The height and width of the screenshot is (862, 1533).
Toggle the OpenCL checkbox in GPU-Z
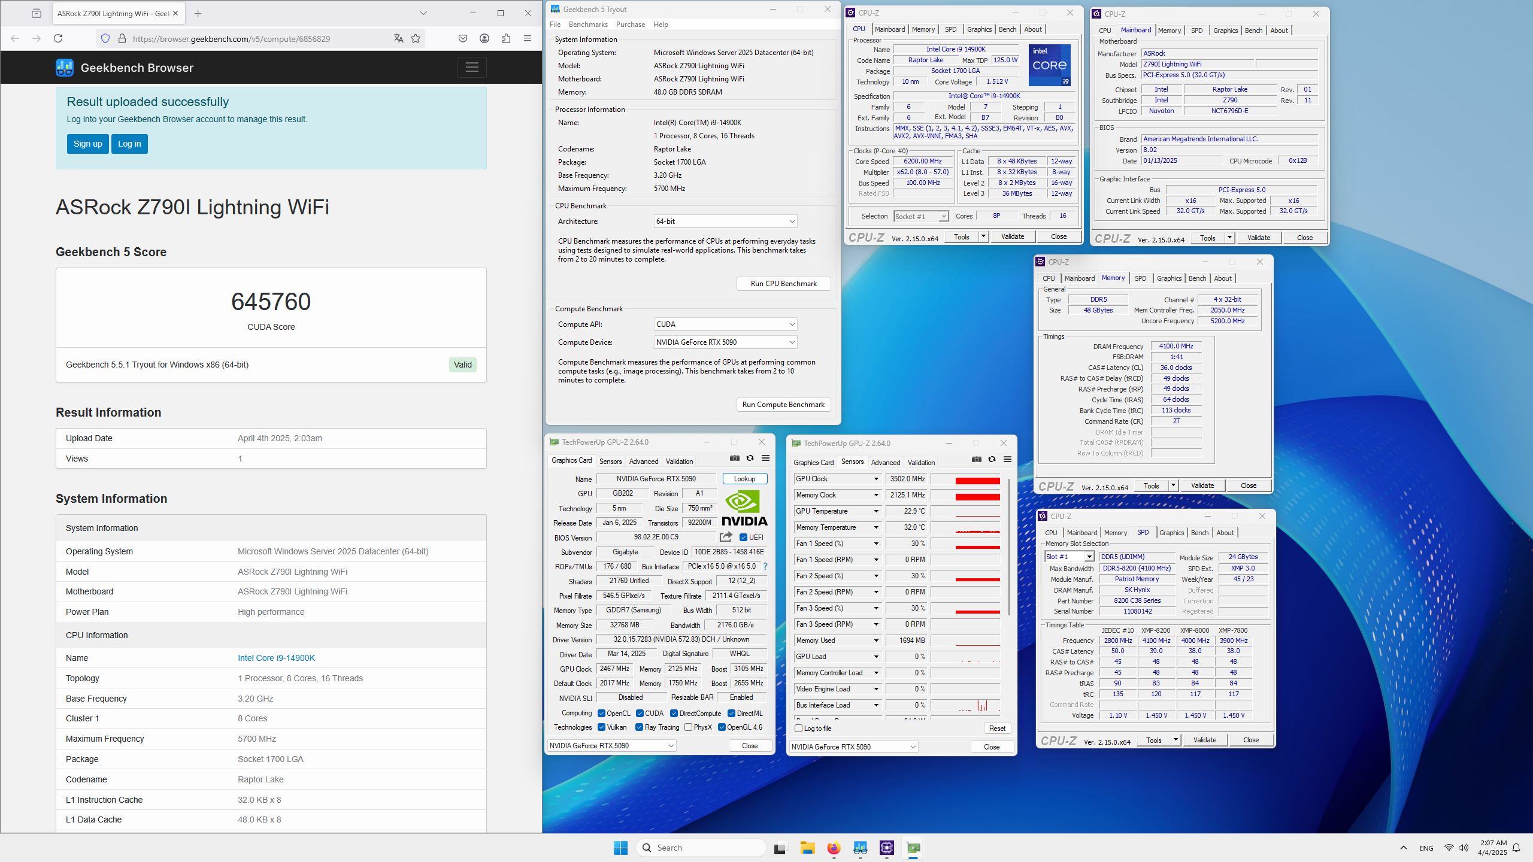point(601,713)
